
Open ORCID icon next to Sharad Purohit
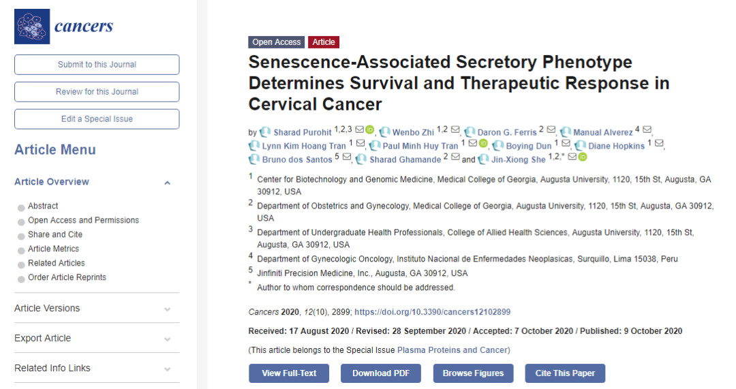370,131
